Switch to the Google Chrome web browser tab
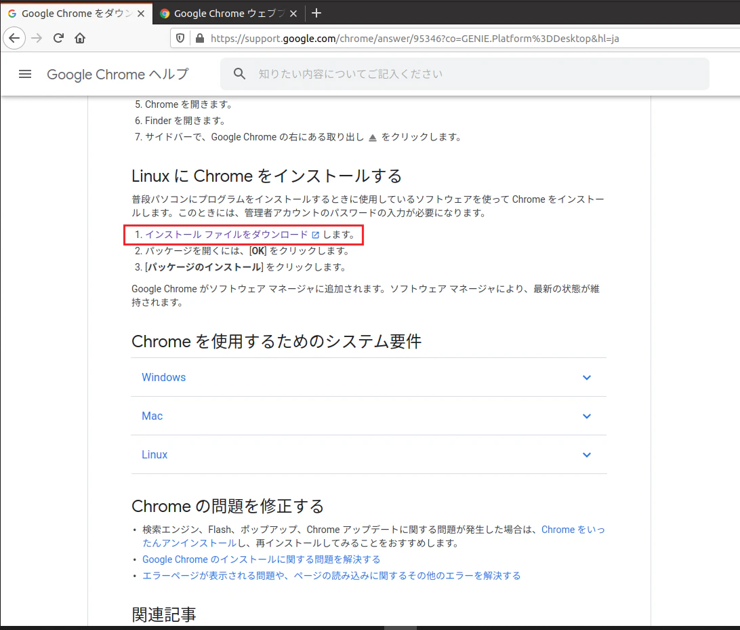Screen dimensions: 740x630 (228, 14)
